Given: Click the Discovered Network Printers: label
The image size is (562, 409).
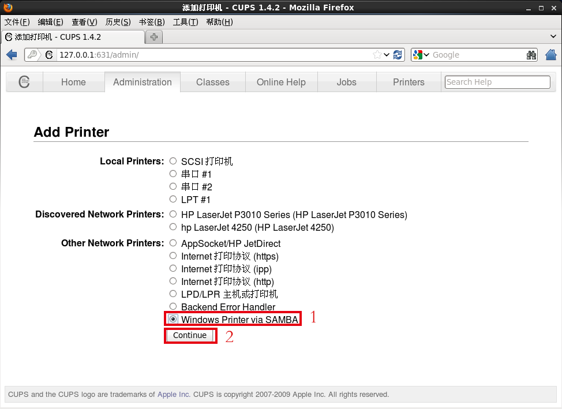Looking at the screenshot, I should click(x=100, y=215).
